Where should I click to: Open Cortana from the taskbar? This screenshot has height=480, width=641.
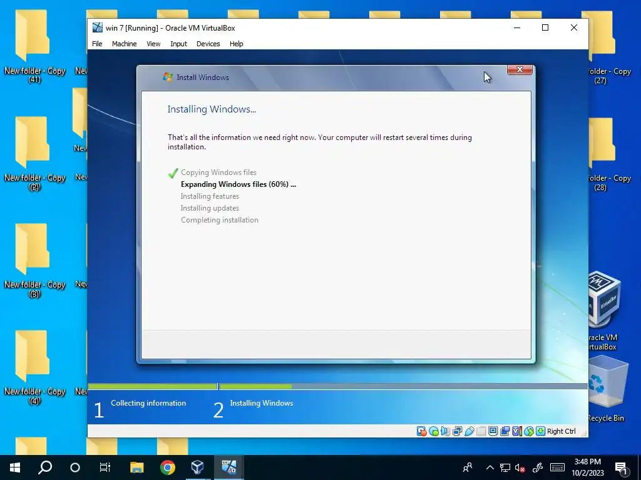coord(75,467)
